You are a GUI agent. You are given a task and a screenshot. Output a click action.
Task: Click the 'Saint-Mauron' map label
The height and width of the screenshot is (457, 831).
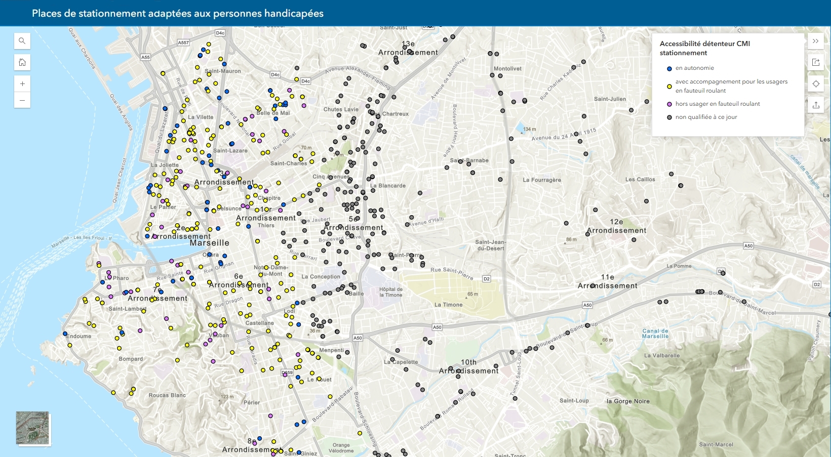(x=223, y=71)
